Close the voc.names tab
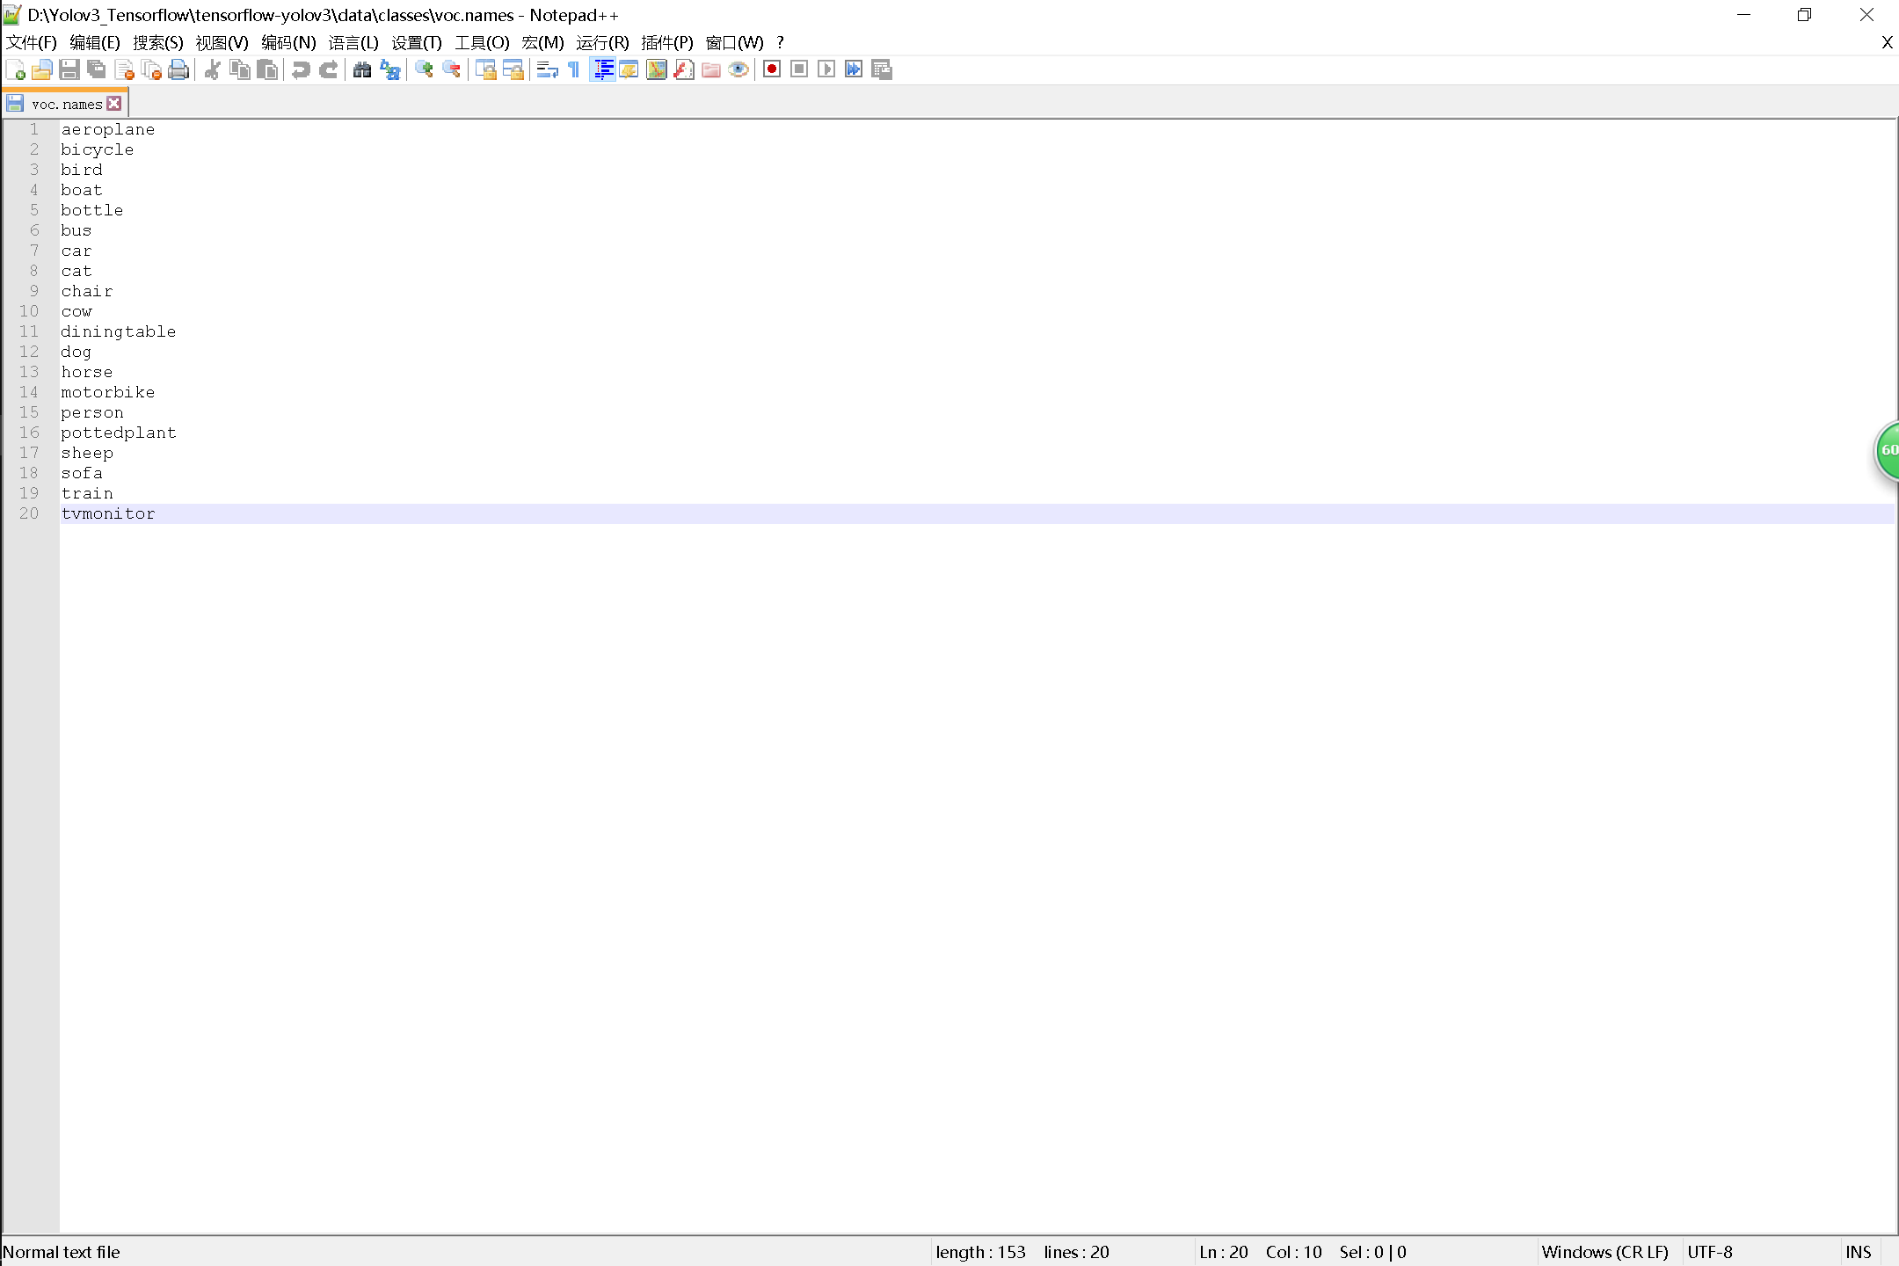This screenshot has width=1899, height=1266. pyautogui.click(x=114, y=103)
